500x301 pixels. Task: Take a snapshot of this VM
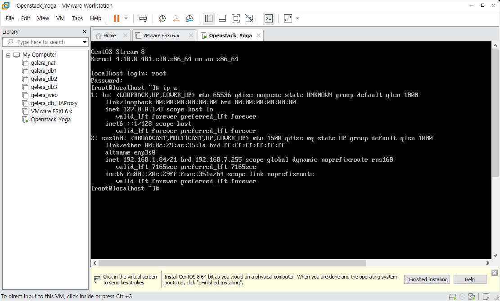[x=162, y=18]
